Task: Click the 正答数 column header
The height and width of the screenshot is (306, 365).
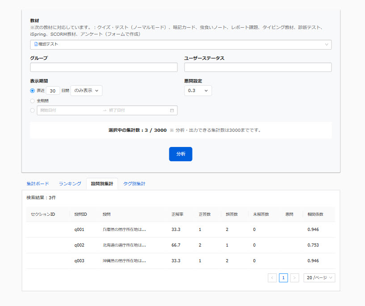Action: coord(205,214)
